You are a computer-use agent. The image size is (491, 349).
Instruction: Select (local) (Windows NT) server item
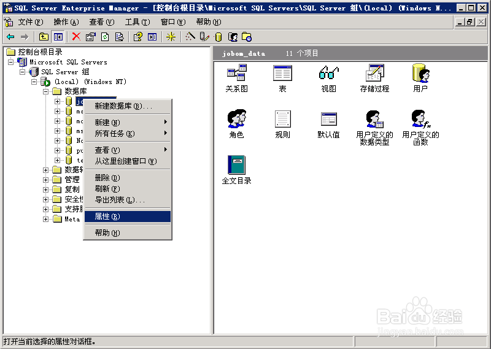[90, 82]
